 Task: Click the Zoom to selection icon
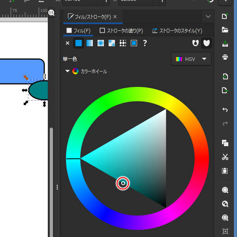[x=225, y=190]
